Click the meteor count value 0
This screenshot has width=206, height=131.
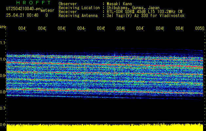(47, 15)
